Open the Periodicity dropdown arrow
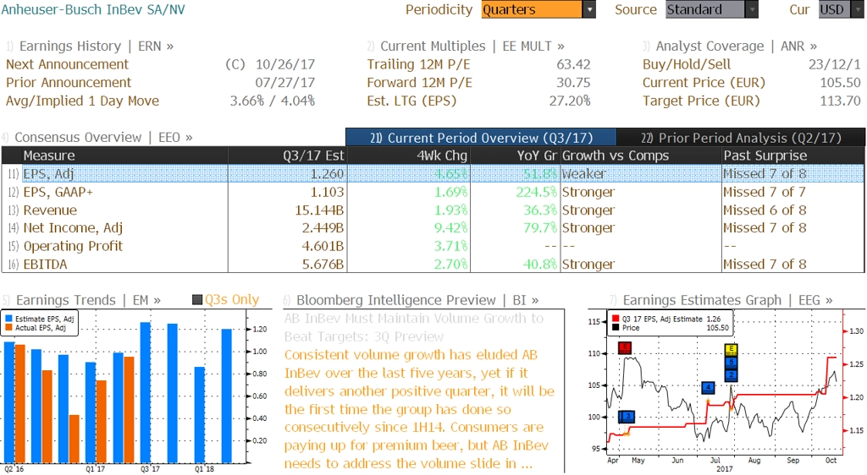867x475 pixels. click(x=589, y=9)
